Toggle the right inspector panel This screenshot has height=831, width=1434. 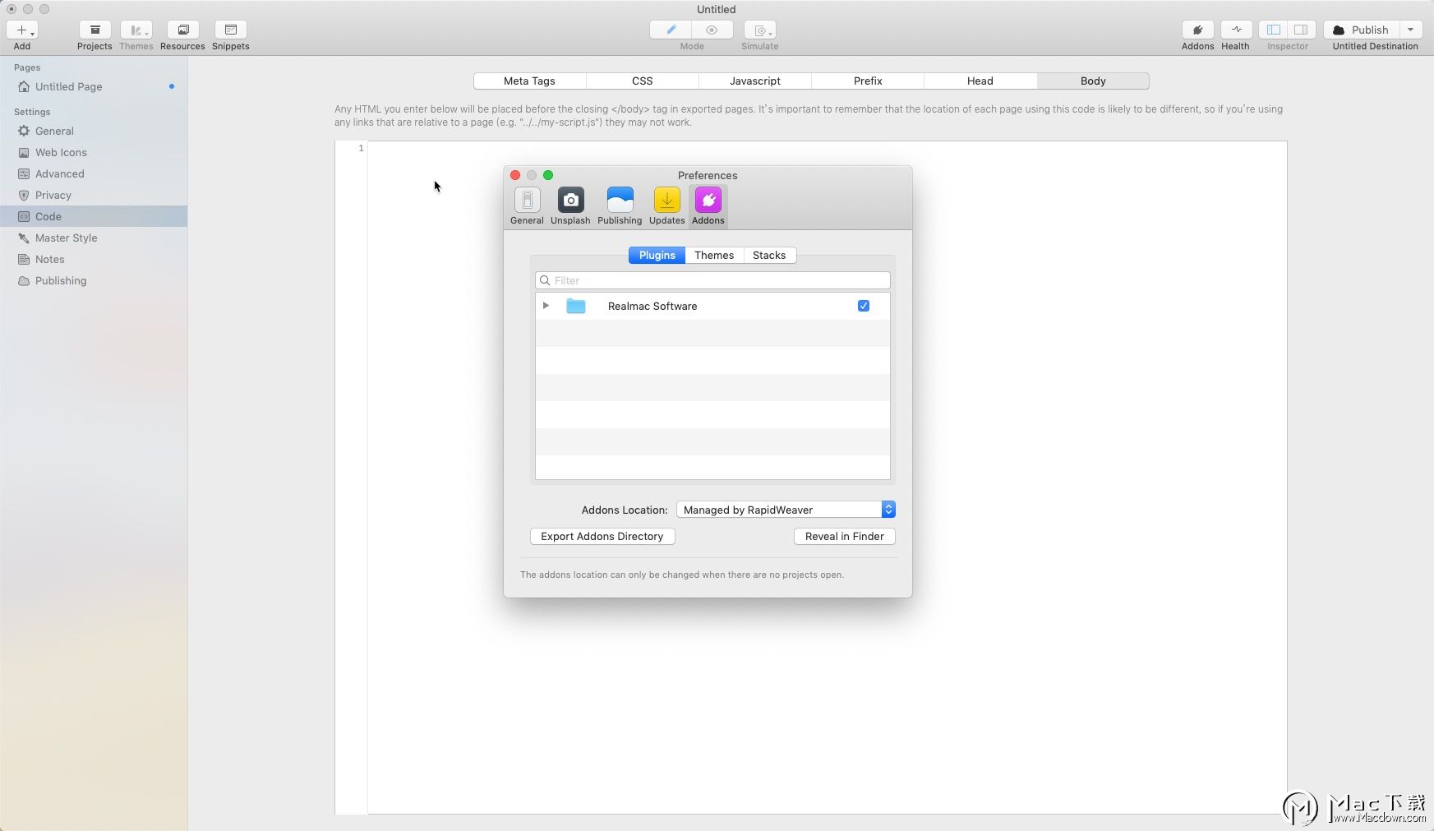pyautogui.click(x=1300, y=30)
